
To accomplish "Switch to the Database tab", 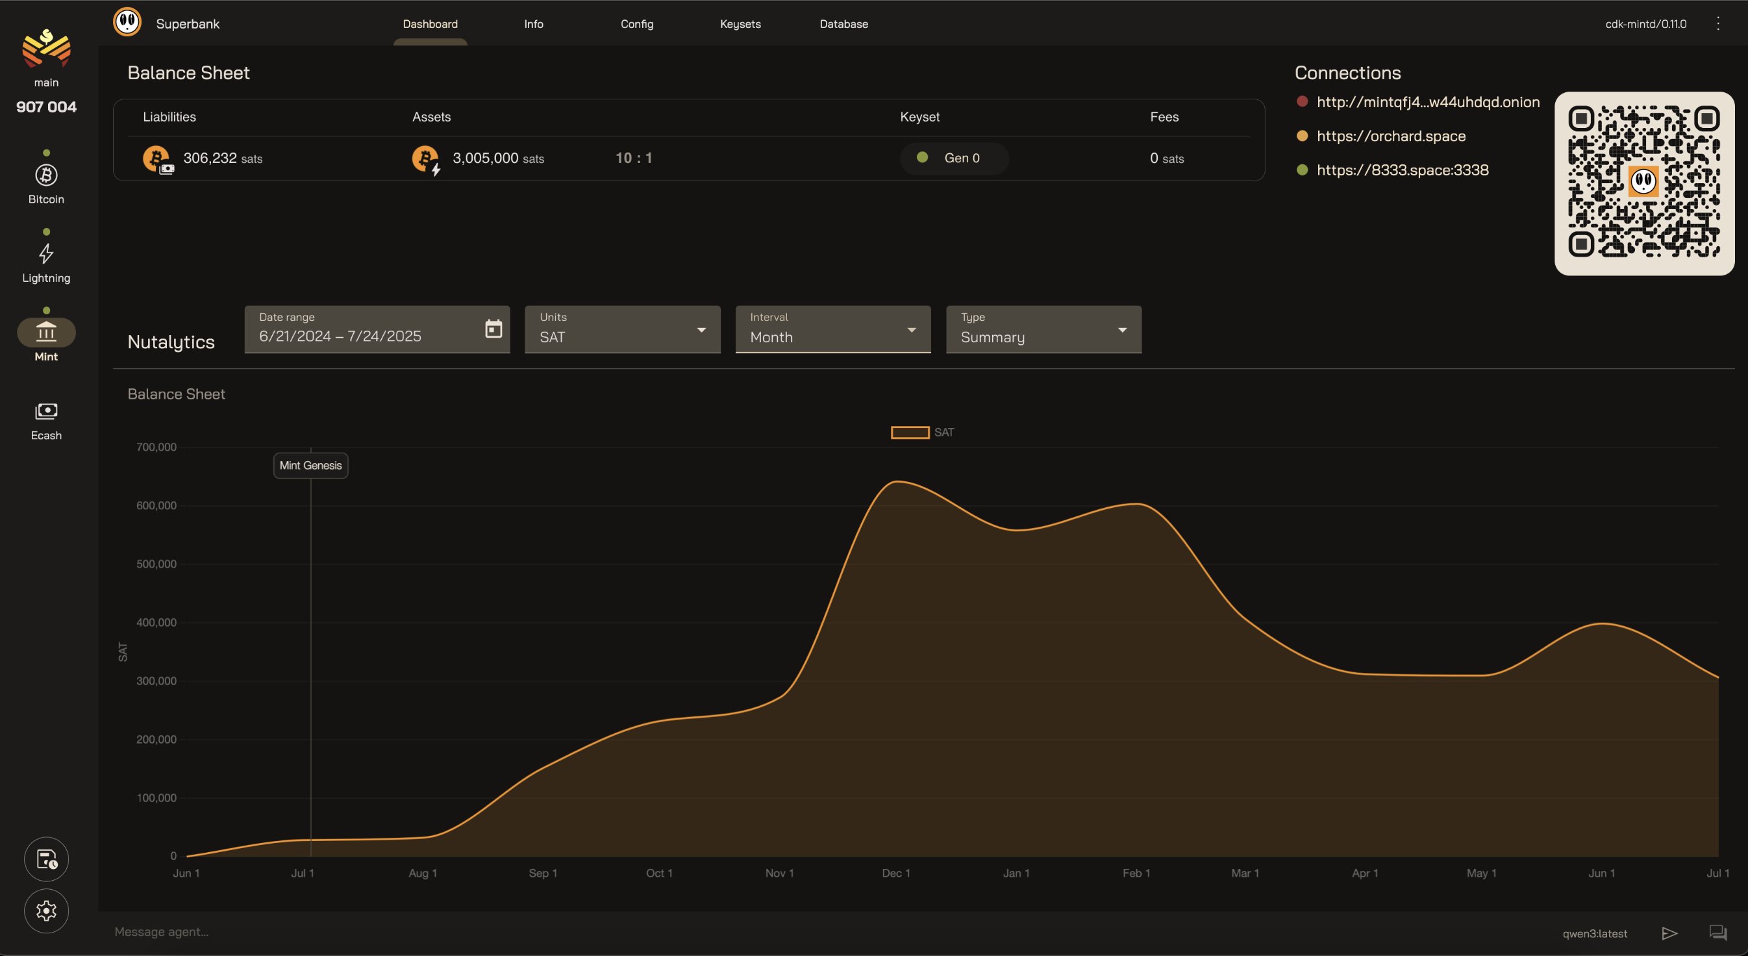I will point(843,24).
